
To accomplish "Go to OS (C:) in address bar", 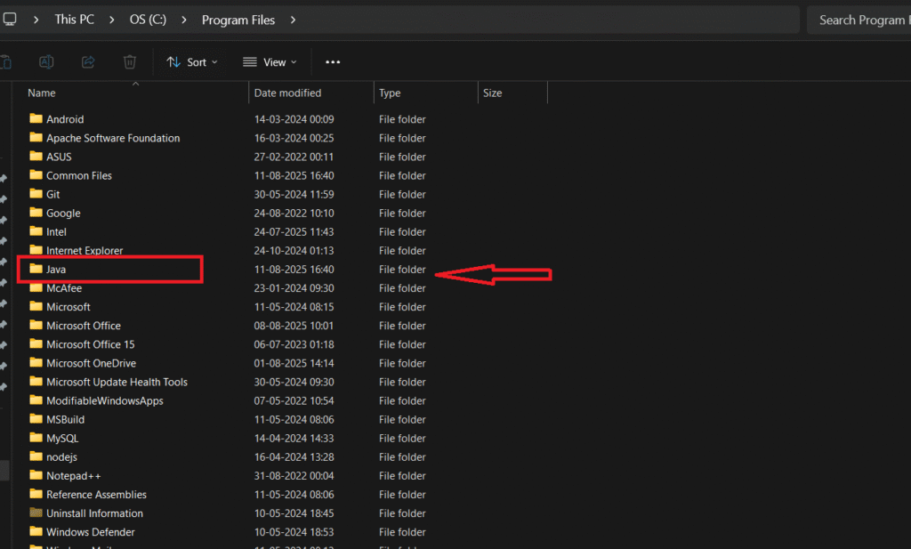I will point(149,20).
